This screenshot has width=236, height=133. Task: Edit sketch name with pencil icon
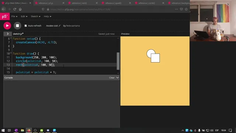(60, 25)
